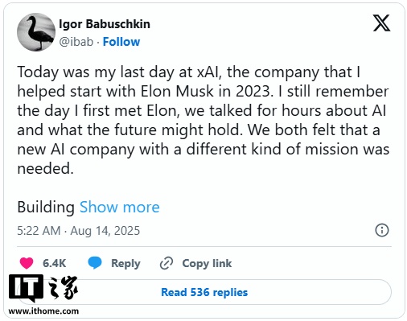The image size is (407, 321).
Task: Click the chain copy link icon
Action: [x=166, y=263]
